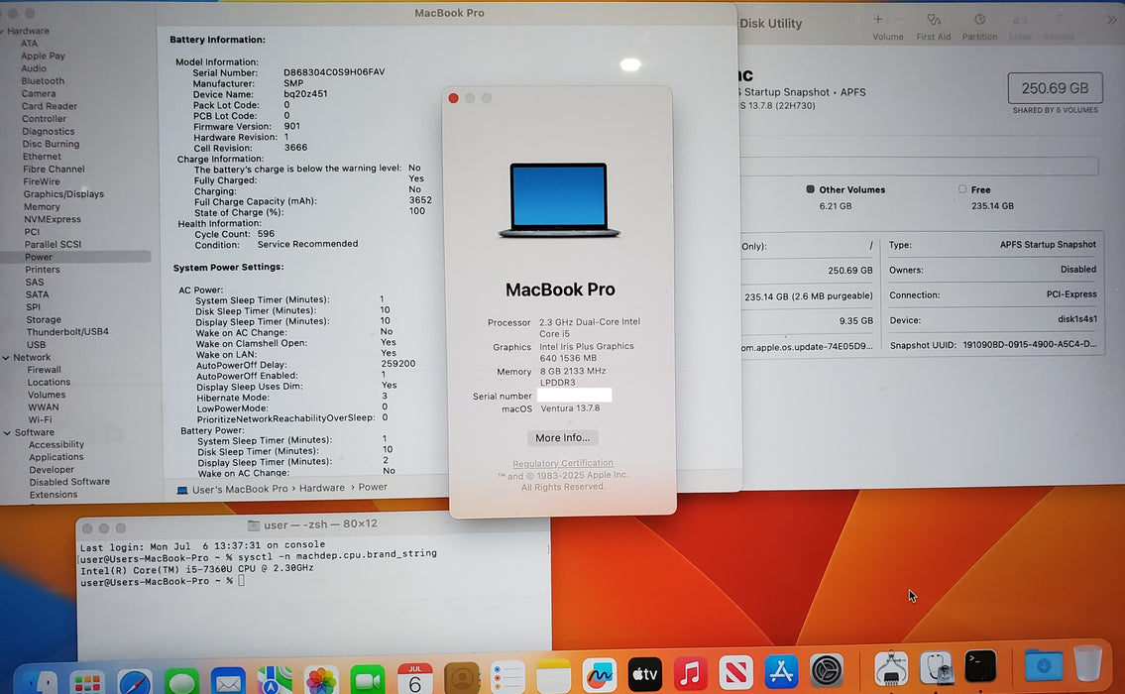Viewport: 1125px width, 694px height.
Task: Click the Terminal command prompt line
Action: point(162,581)
